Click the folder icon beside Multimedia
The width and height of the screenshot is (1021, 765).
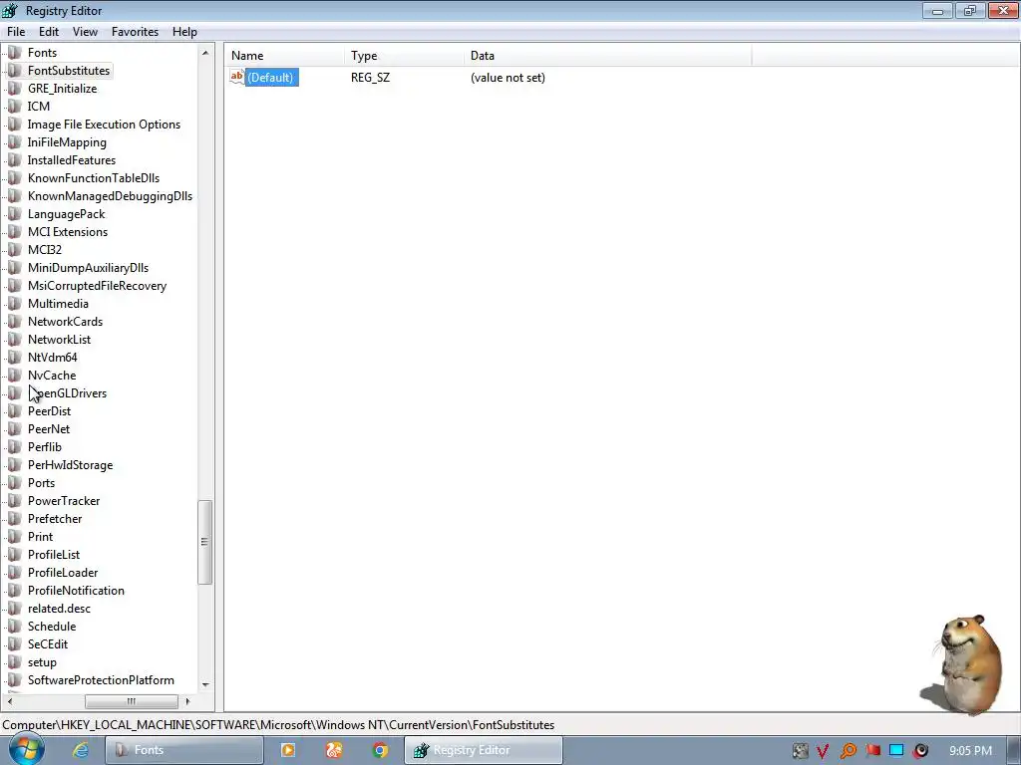[14, 304]
